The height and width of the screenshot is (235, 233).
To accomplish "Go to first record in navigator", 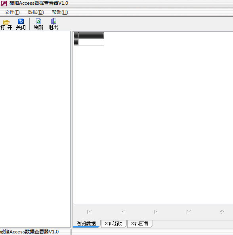I will coord(89,212).
